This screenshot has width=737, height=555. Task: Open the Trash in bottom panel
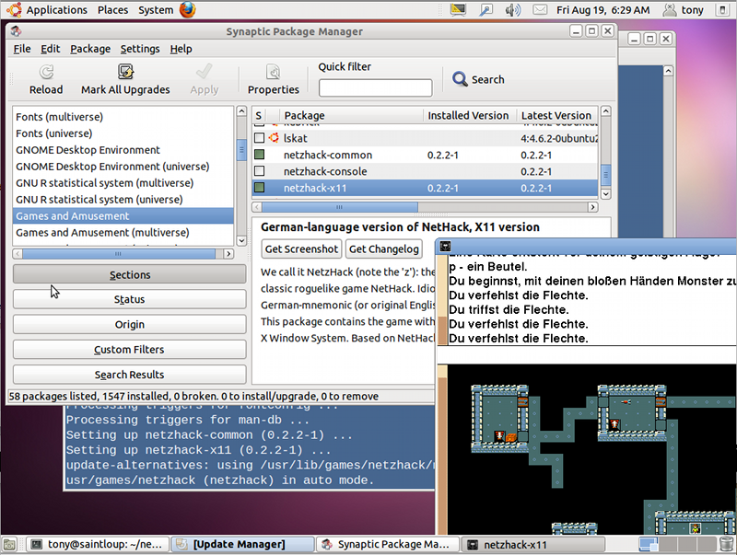point(727,544)
